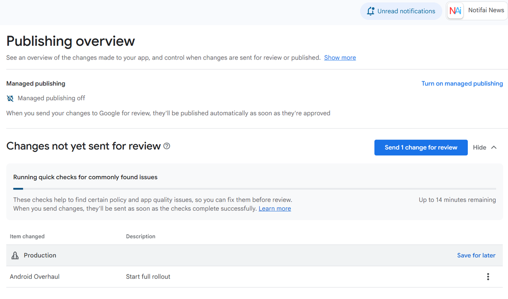Click the help icon beside Changes heading
Screen dimensions: 508x299
click(167, 146)
